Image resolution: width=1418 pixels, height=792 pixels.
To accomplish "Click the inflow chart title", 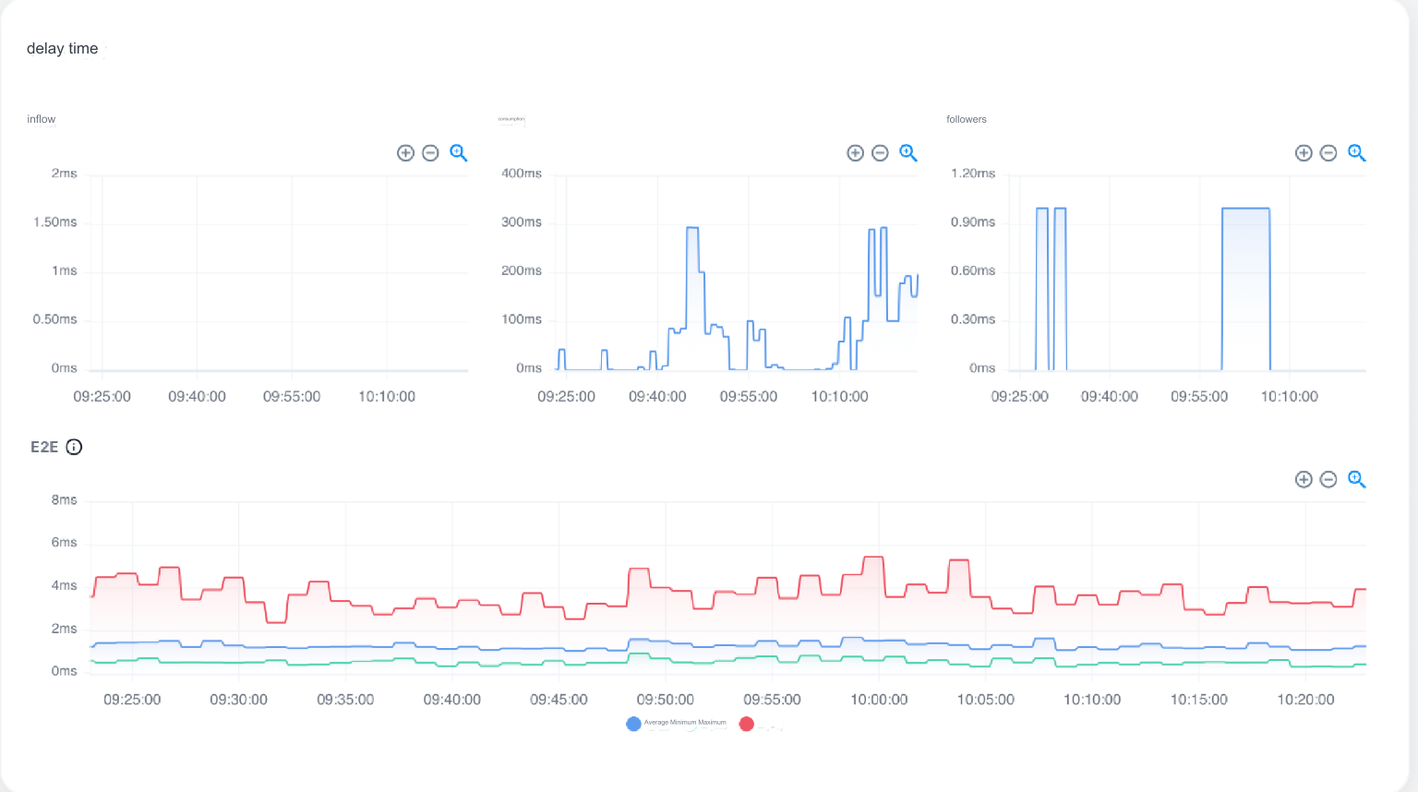I will (x=41, y=119).
